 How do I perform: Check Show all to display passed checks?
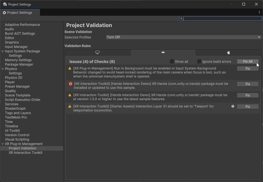point(172,61)
